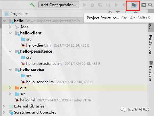Select Scratches and Consoles label

[35, 112]
